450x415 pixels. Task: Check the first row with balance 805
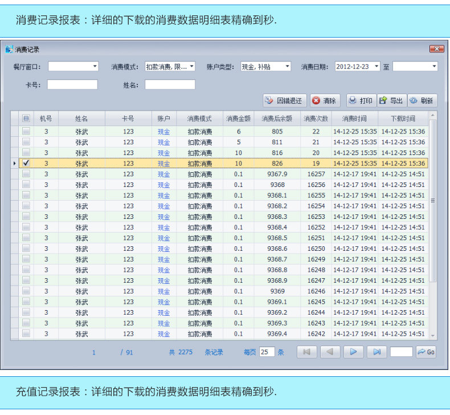(26, 131)
